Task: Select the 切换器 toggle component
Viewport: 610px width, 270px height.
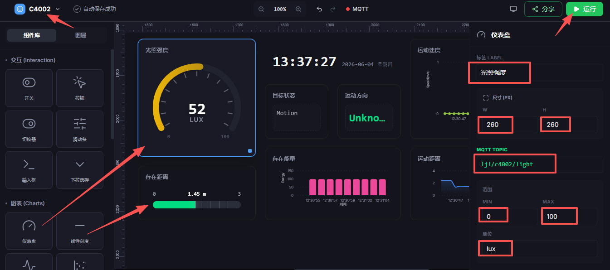Action: pos(29,129)
